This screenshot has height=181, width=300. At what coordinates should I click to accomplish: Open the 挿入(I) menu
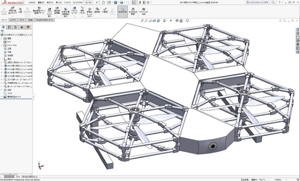pyautogui.click(x=58, y=2)
